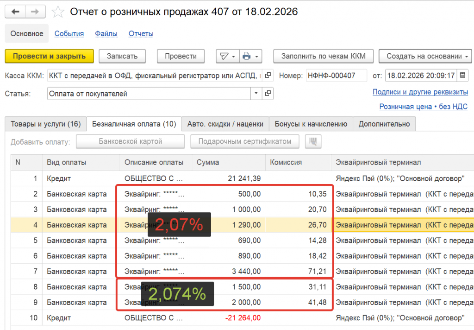Focus the Касса ККМ input field
Screen dimensions: 474x330
[x=155, y=76]
